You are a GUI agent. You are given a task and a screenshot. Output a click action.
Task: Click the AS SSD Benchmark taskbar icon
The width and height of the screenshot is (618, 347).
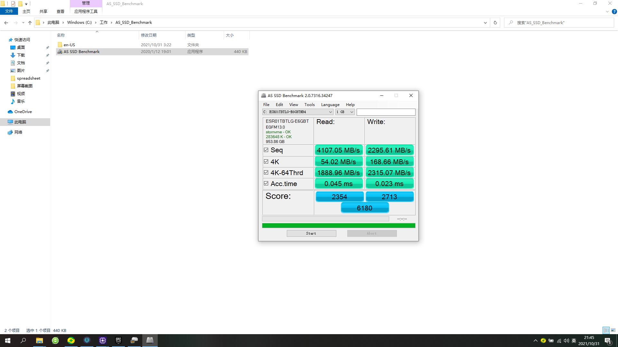point(150,340)
